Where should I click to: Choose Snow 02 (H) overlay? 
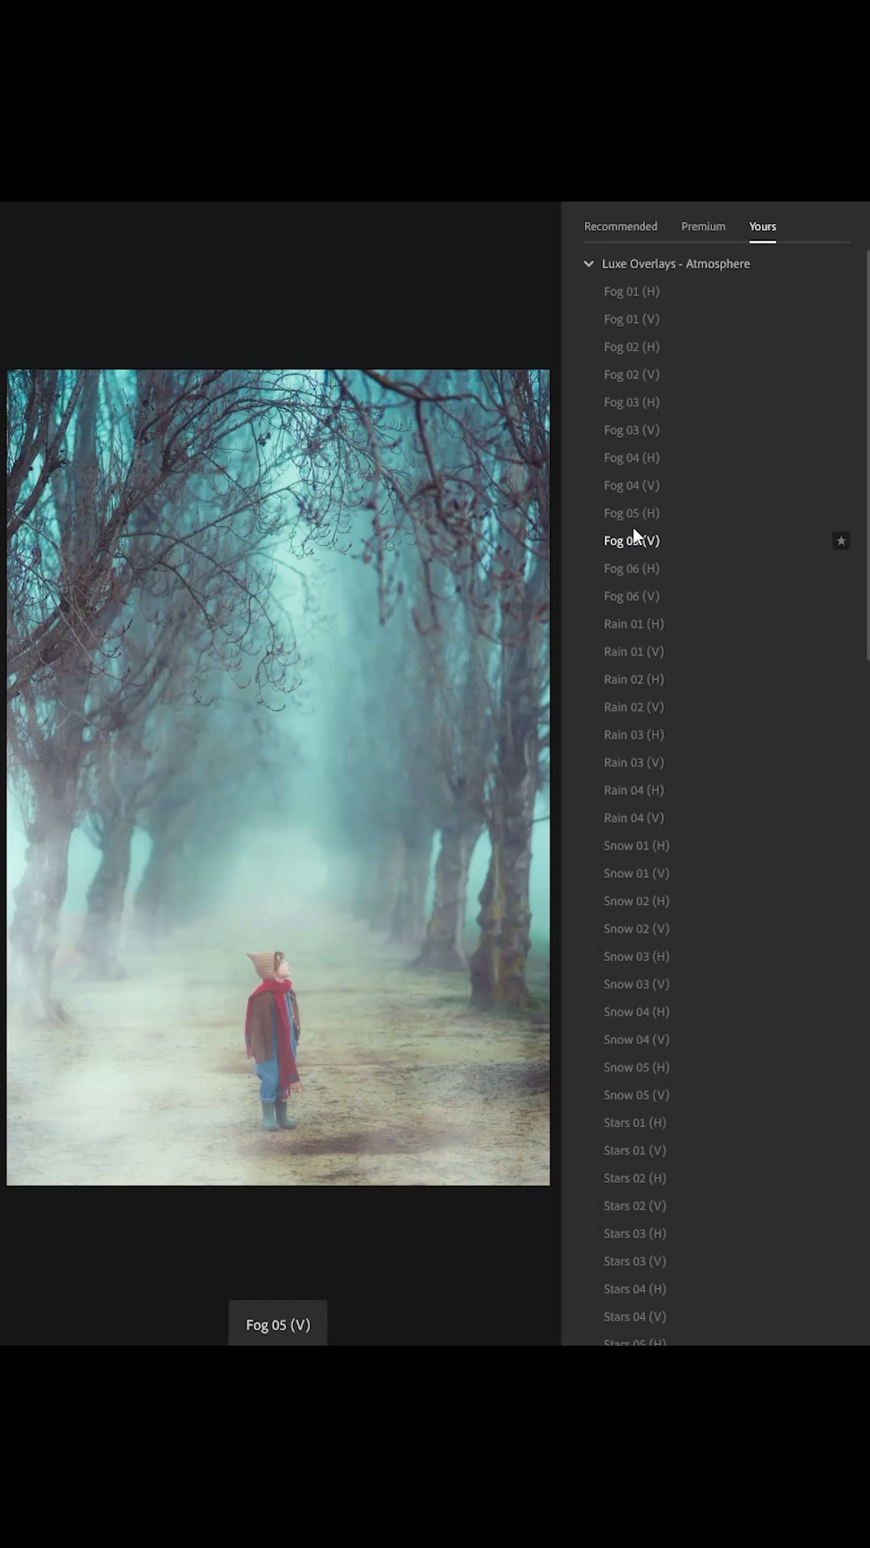click(636, 901)
